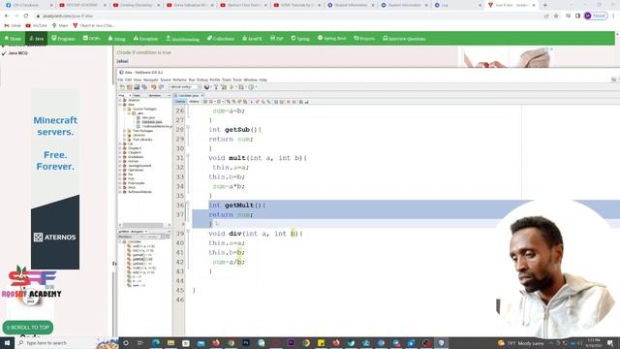Open the Refactor menu in NetBeans
The height and width of the screenshot is (349, 620).
pos(179,79)
